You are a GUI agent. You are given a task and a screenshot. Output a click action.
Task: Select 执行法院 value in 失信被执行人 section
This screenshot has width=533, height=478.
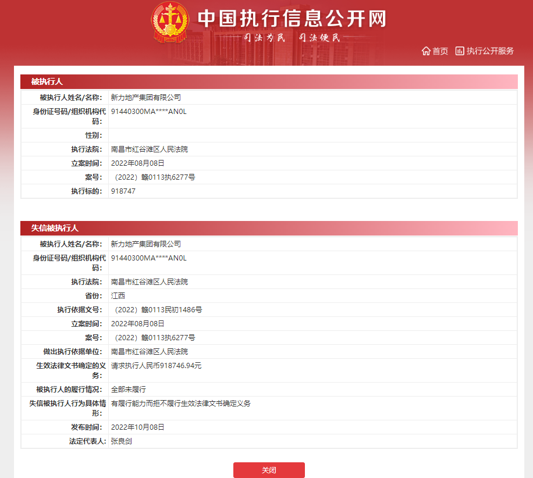click(x=149, y=281)
